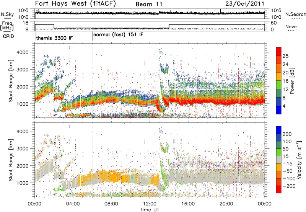Click the 08:00 time tick label

tap(111, 204)
